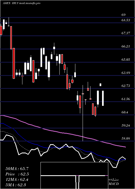Select the 67.37 price axis label

tap(126, 33)
